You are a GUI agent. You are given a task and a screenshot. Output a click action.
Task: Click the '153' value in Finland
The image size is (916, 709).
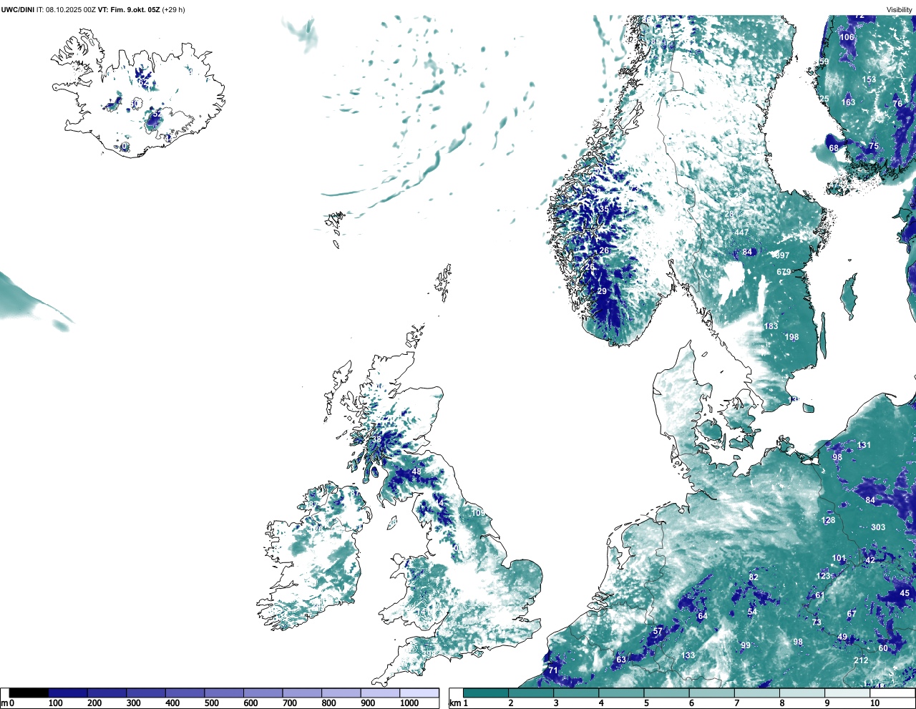(x=869, y=80)
